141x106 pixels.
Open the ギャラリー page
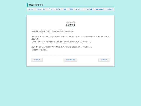[80, 9]
